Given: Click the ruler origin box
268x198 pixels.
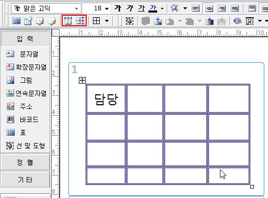Looking at the screenshot, I should pos(55,32).
